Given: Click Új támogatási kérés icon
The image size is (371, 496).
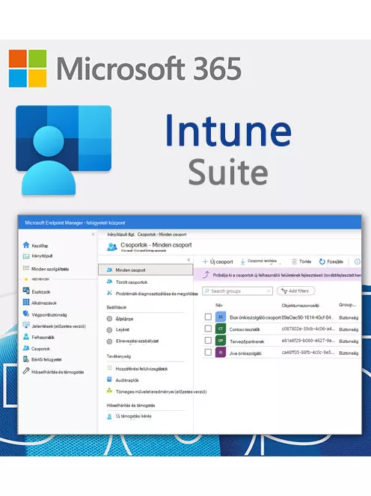Looking at the screenshot, I should tap(109, 416).
